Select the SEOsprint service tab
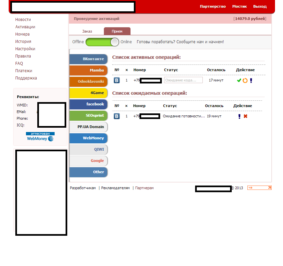This screenshot has height=266, width=283. (x=89, y=115)
